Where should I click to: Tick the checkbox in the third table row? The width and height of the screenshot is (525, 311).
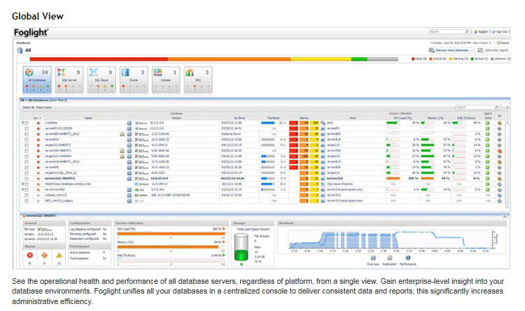click(26, 134)
